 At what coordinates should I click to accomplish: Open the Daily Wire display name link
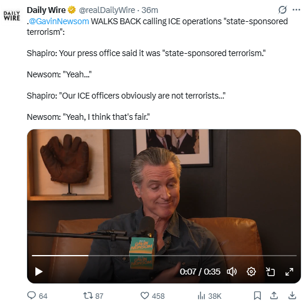click(46, 10)
